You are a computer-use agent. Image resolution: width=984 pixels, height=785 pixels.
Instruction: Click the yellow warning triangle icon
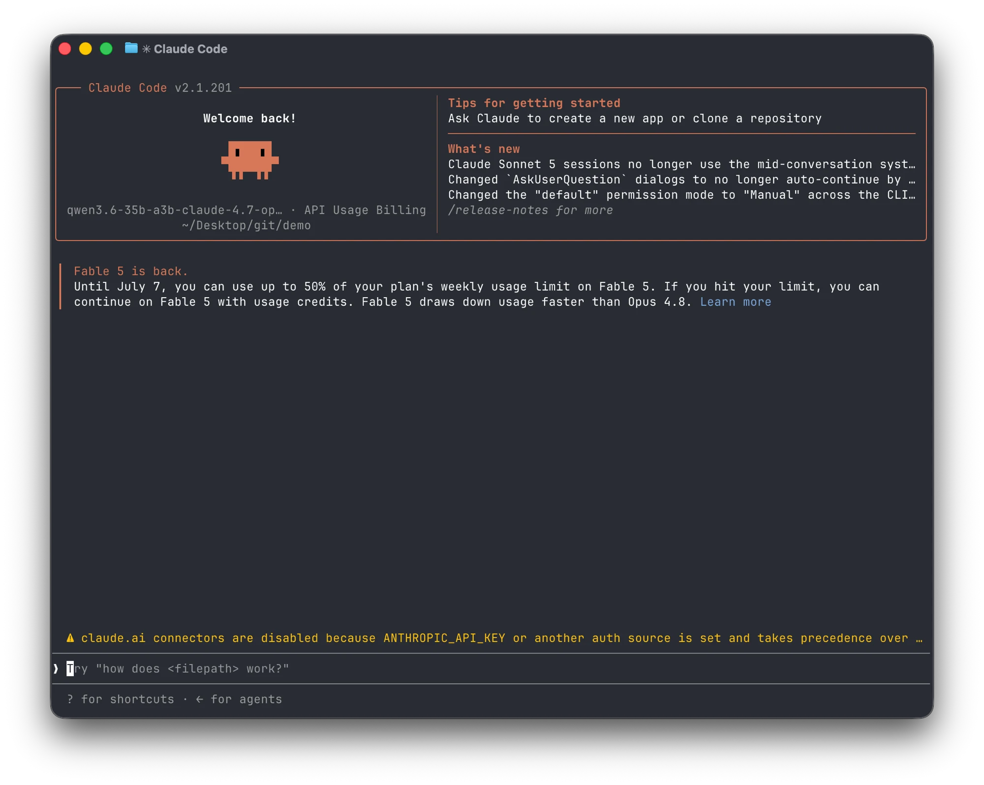point(70,638)
